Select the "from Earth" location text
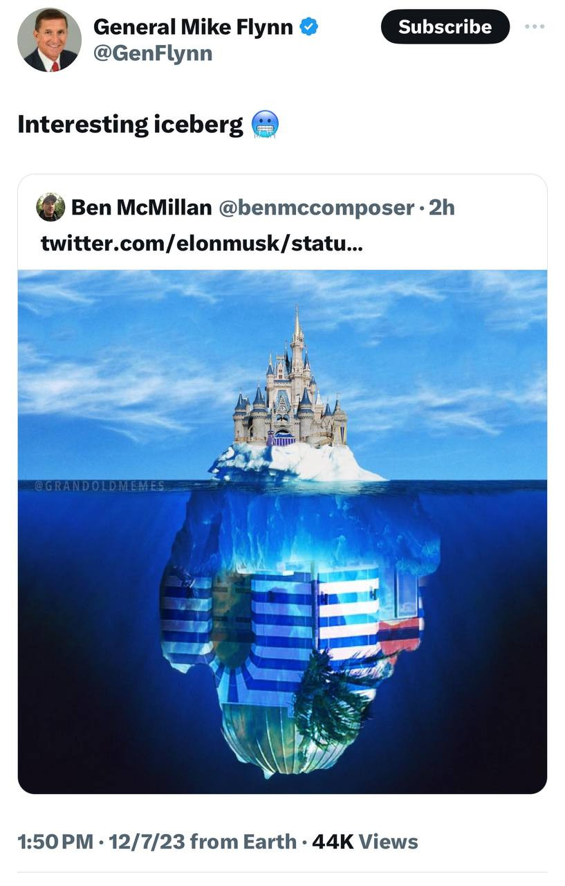Image resolution: width=565 pixels, height=886 pixels. click(x=243, y=842)
